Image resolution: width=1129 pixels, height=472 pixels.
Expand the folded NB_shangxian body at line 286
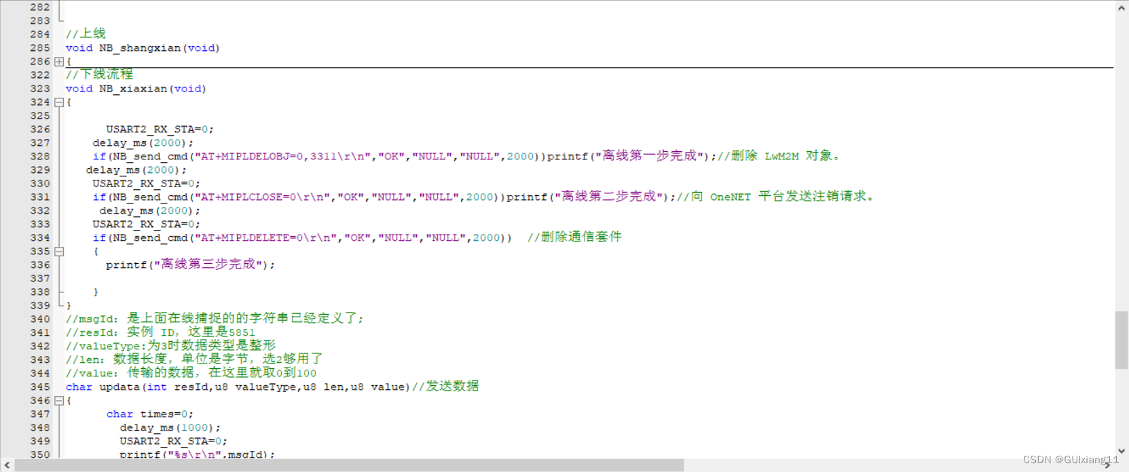59,62
